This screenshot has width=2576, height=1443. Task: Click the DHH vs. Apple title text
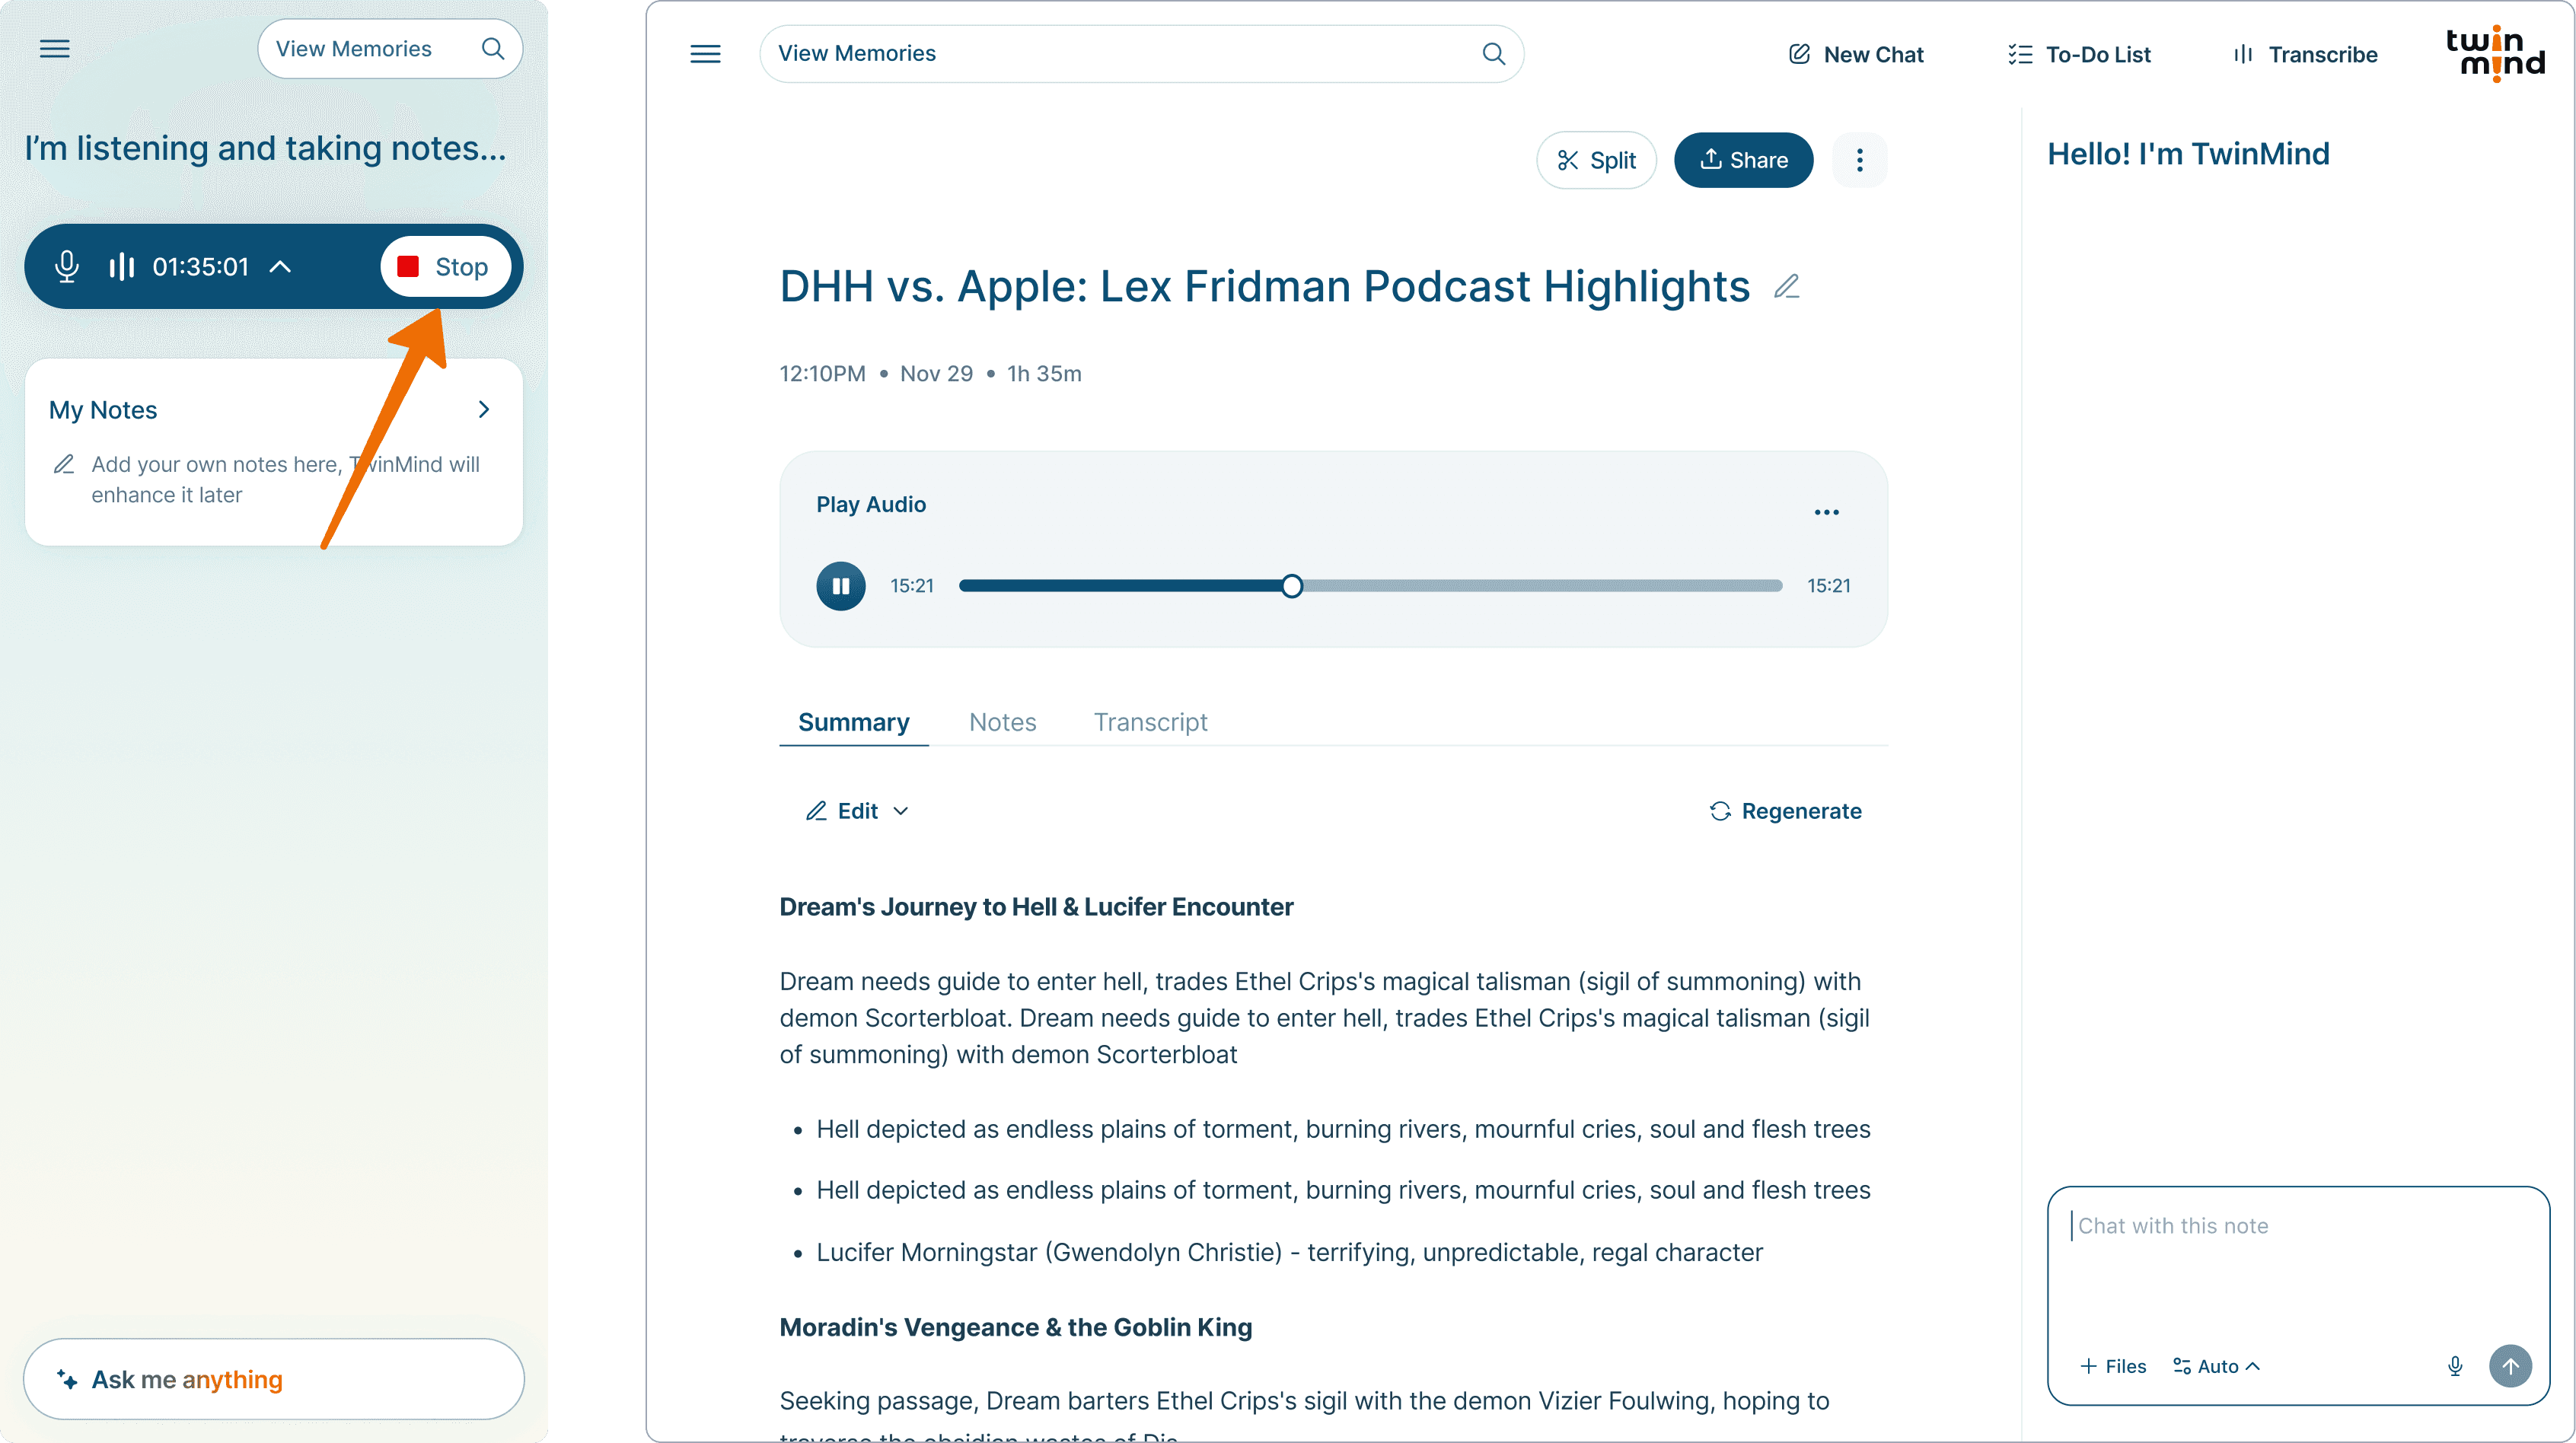tap(1264, 286)
